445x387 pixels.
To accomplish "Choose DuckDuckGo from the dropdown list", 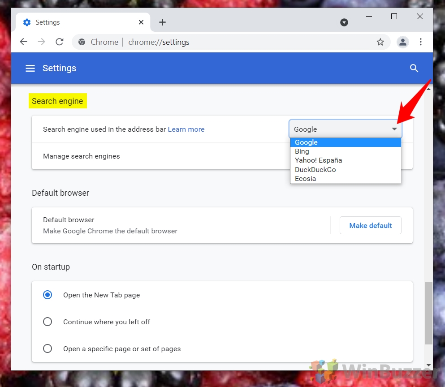I will point(346,169).
